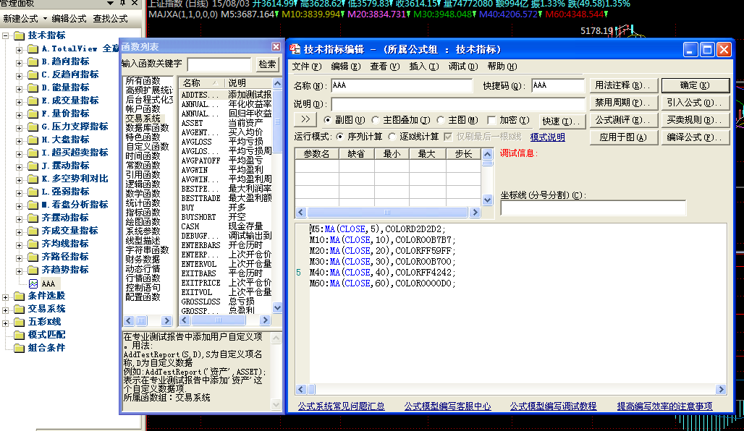744x431 pixels.
Task: Expand the 交易系统 tree node
Action: tap(7, 309)
